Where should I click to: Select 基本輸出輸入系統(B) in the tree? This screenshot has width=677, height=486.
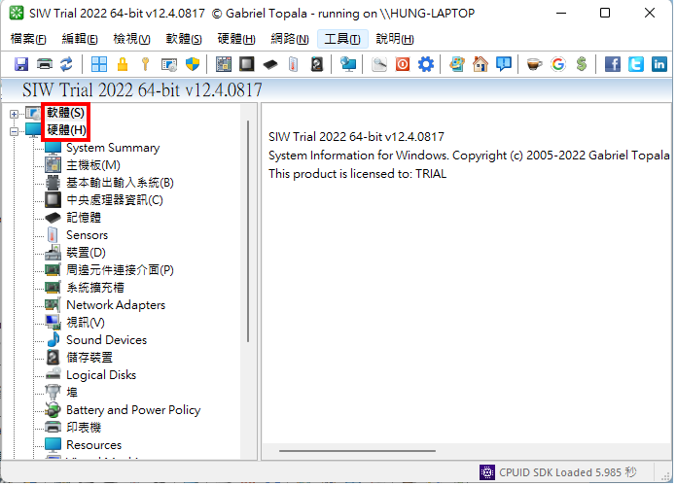(120, 183)
